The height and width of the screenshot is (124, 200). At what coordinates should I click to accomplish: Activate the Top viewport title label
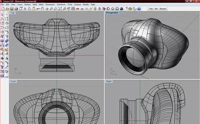12,13
